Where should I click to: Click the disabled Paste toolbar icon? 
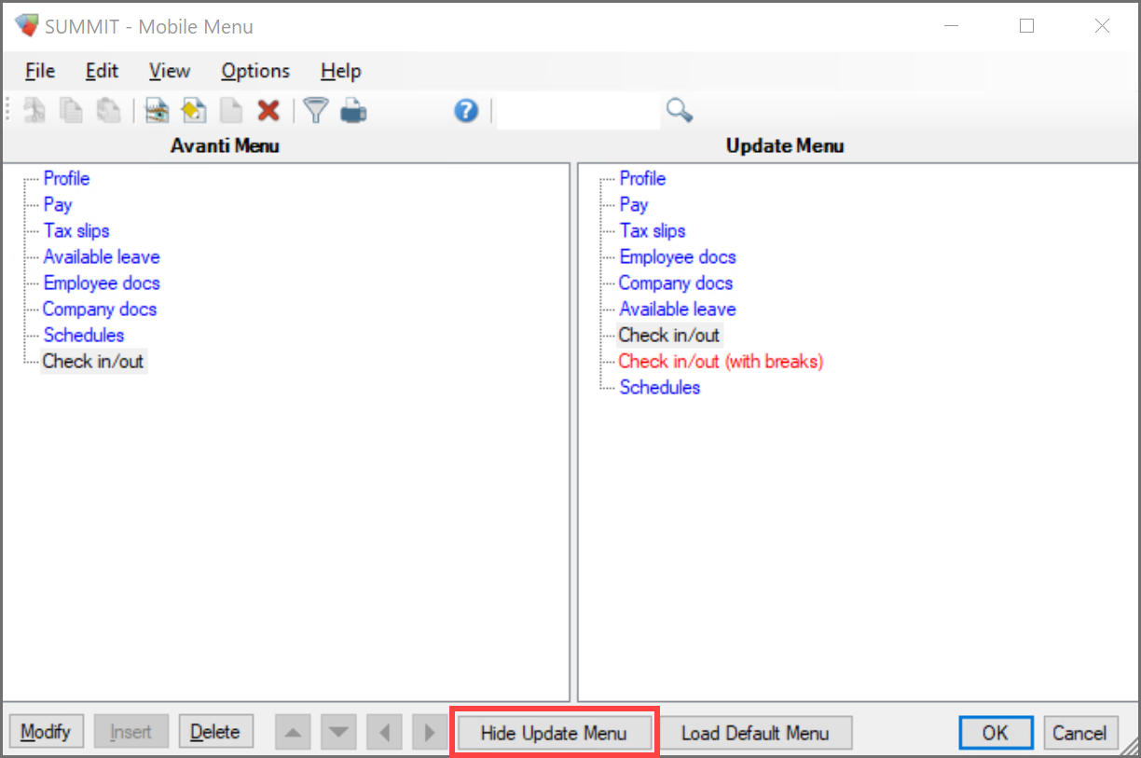[108, 111]
